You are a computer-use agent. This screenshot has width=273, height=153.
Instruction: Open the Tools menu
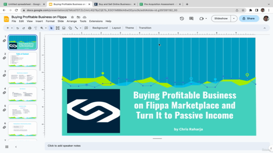(x=83, y=21)
